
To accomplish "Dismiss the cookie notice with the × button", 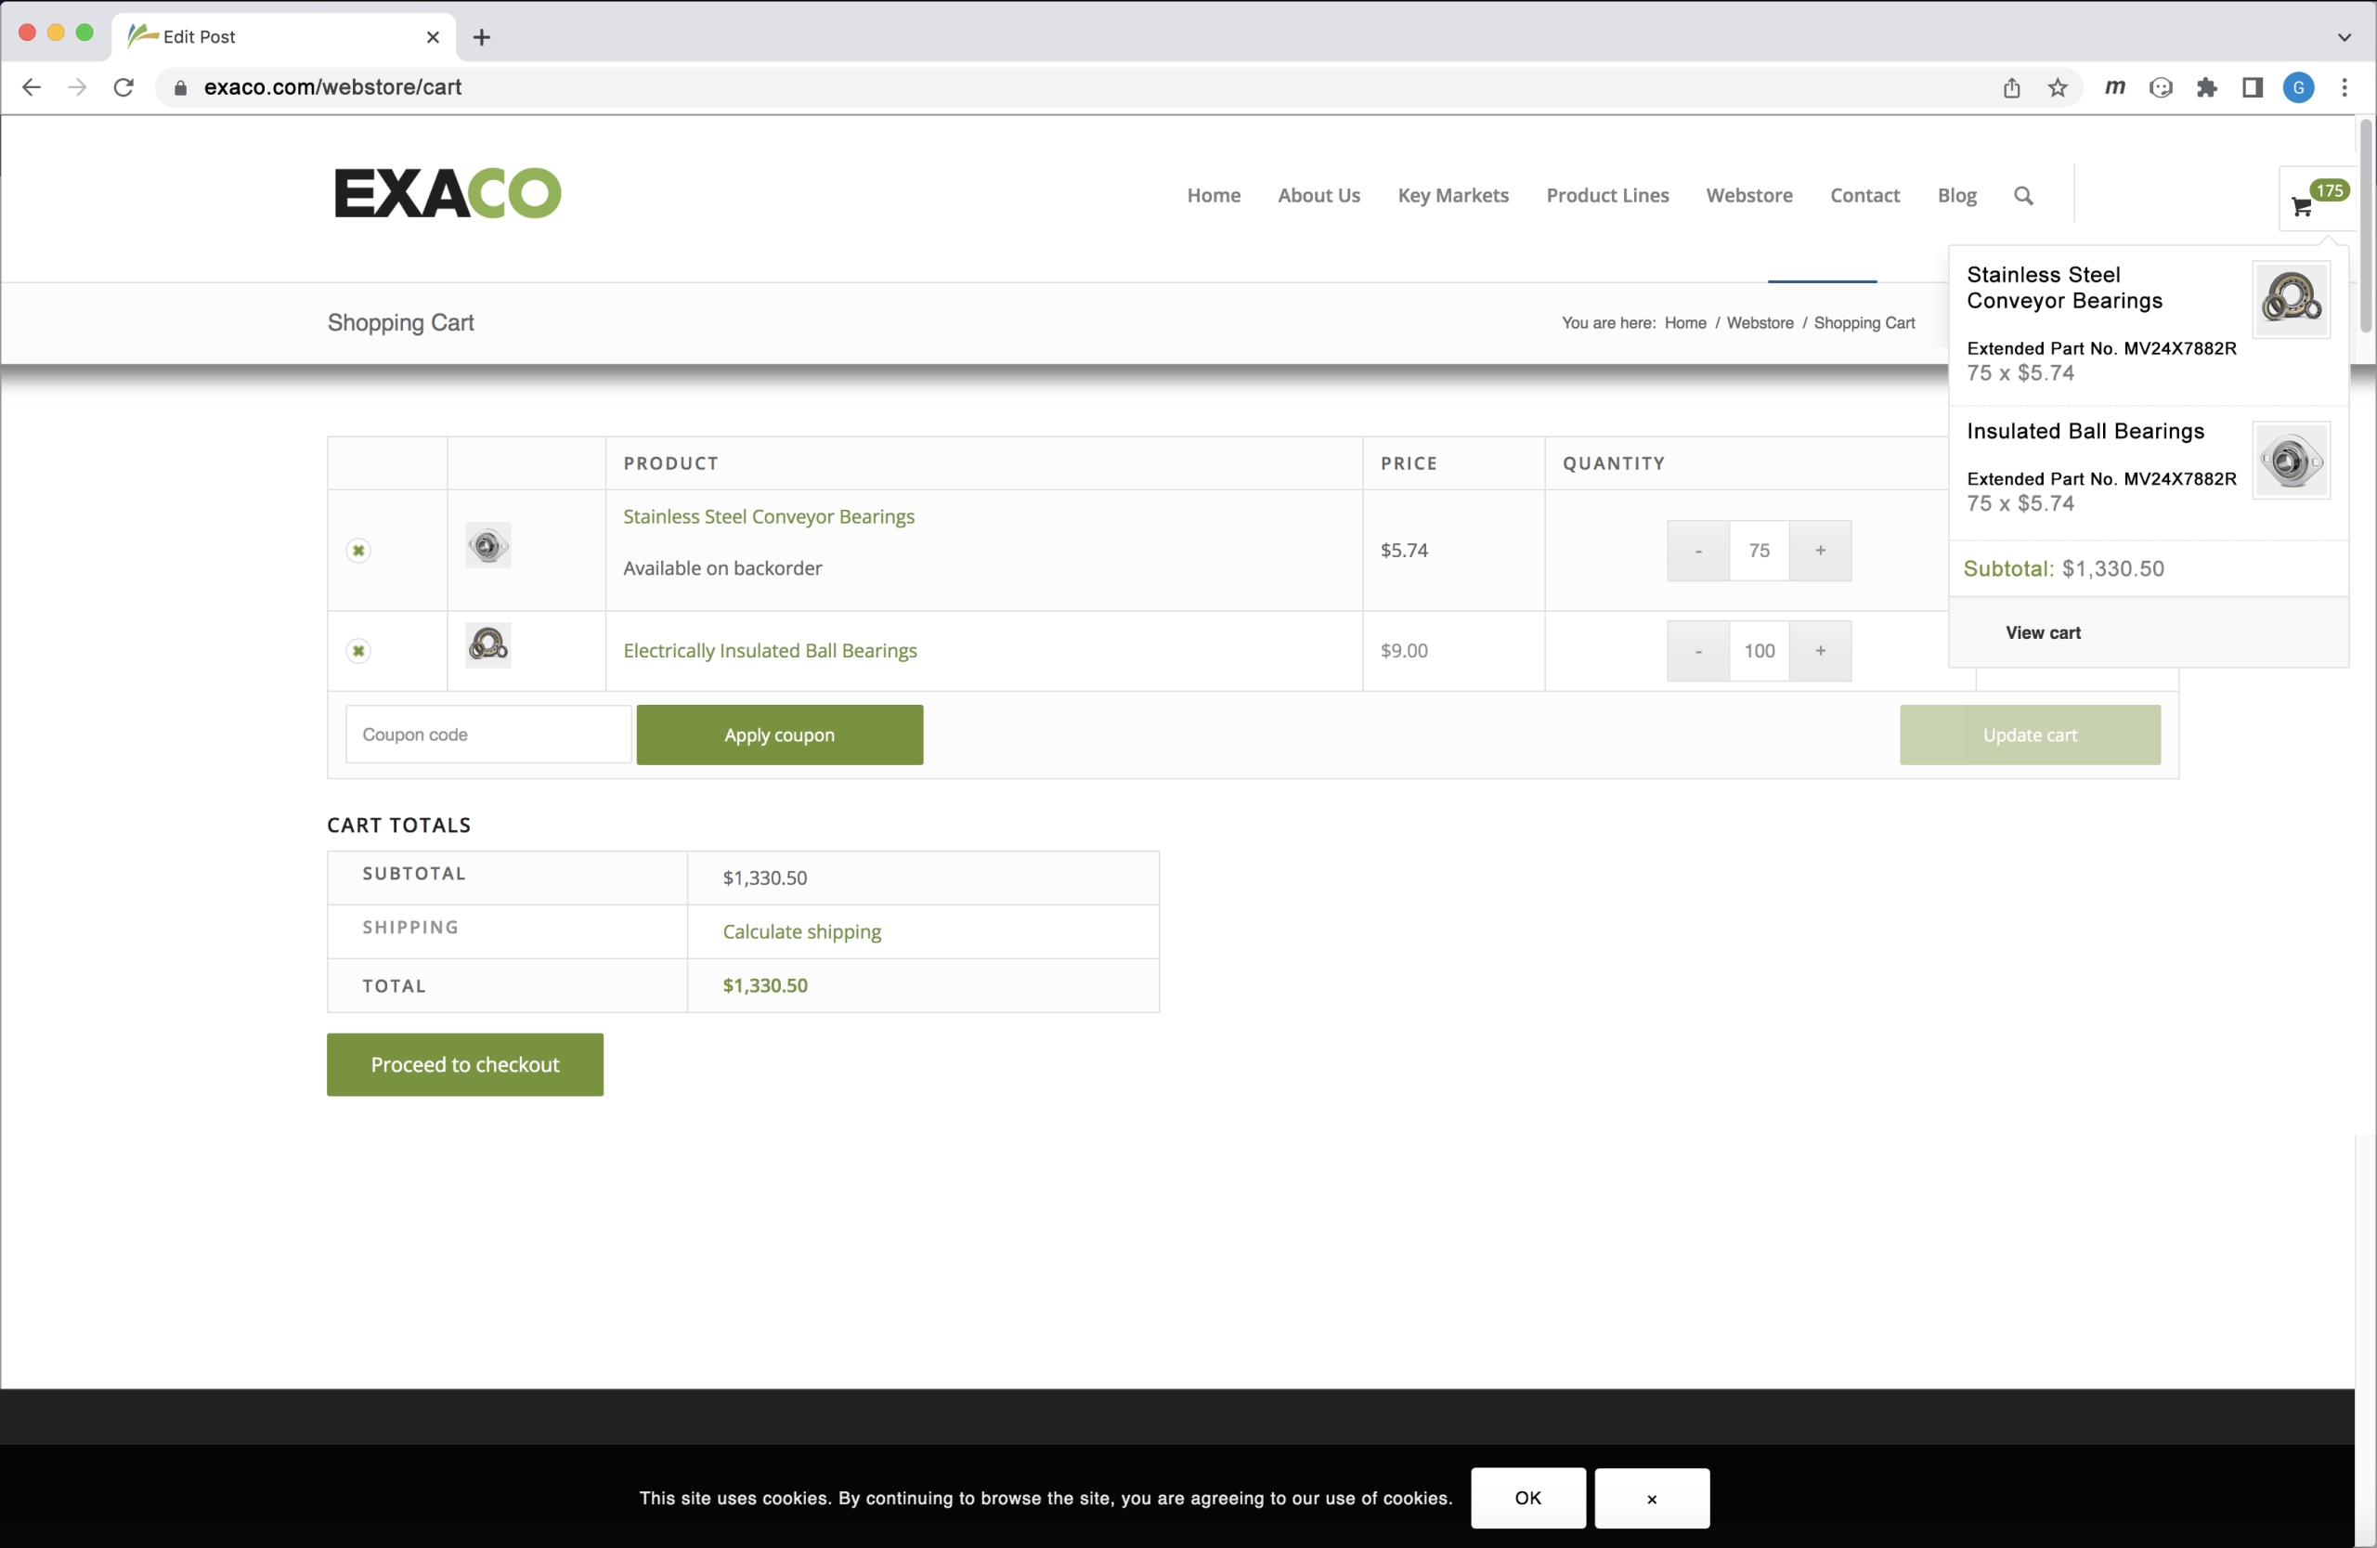I will click(1651, 1498).
